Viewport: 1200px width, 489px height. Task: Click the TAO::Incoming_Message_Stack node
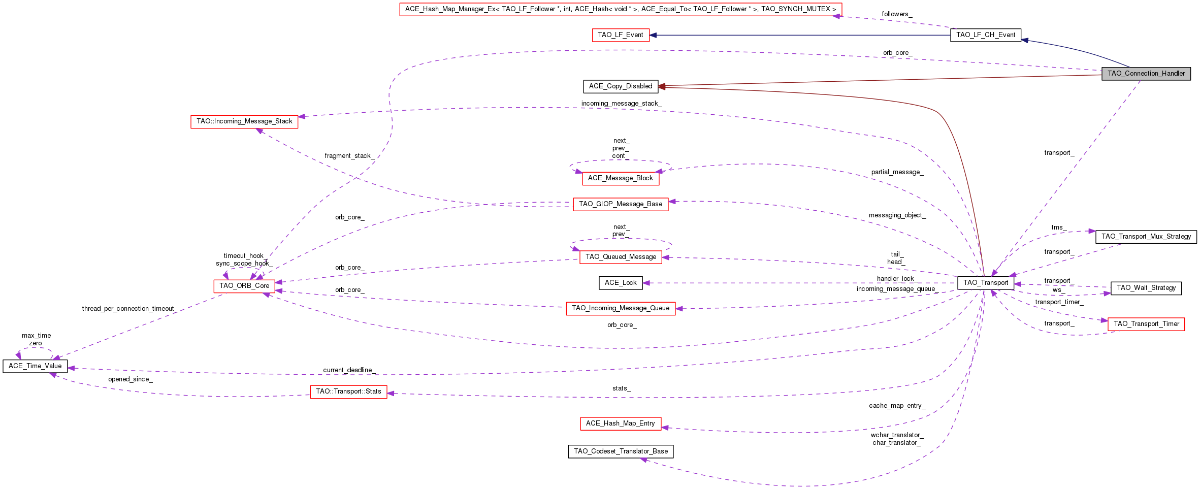[x=244, y=121]
